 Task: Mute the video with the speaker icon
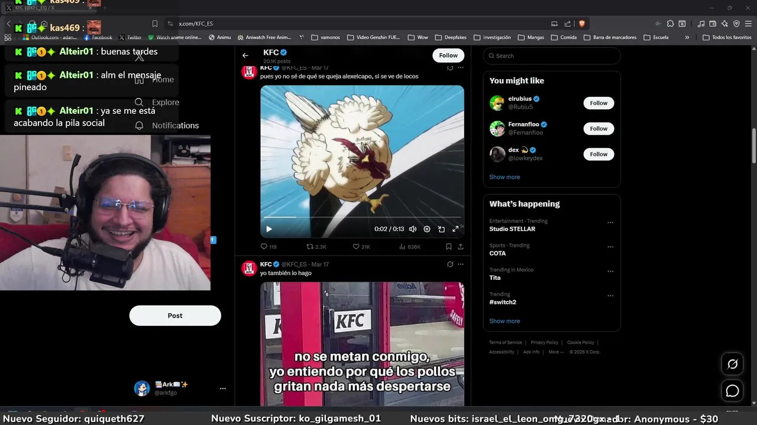click(413, 229)
